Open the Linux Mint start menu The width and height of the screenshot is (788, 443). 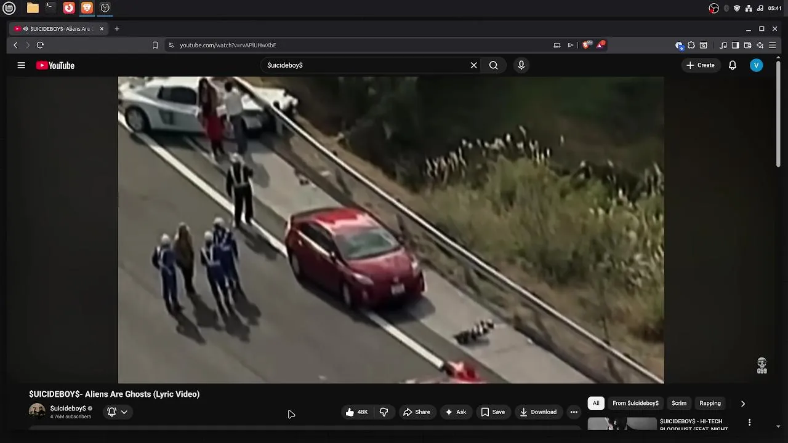click(9, 8)
